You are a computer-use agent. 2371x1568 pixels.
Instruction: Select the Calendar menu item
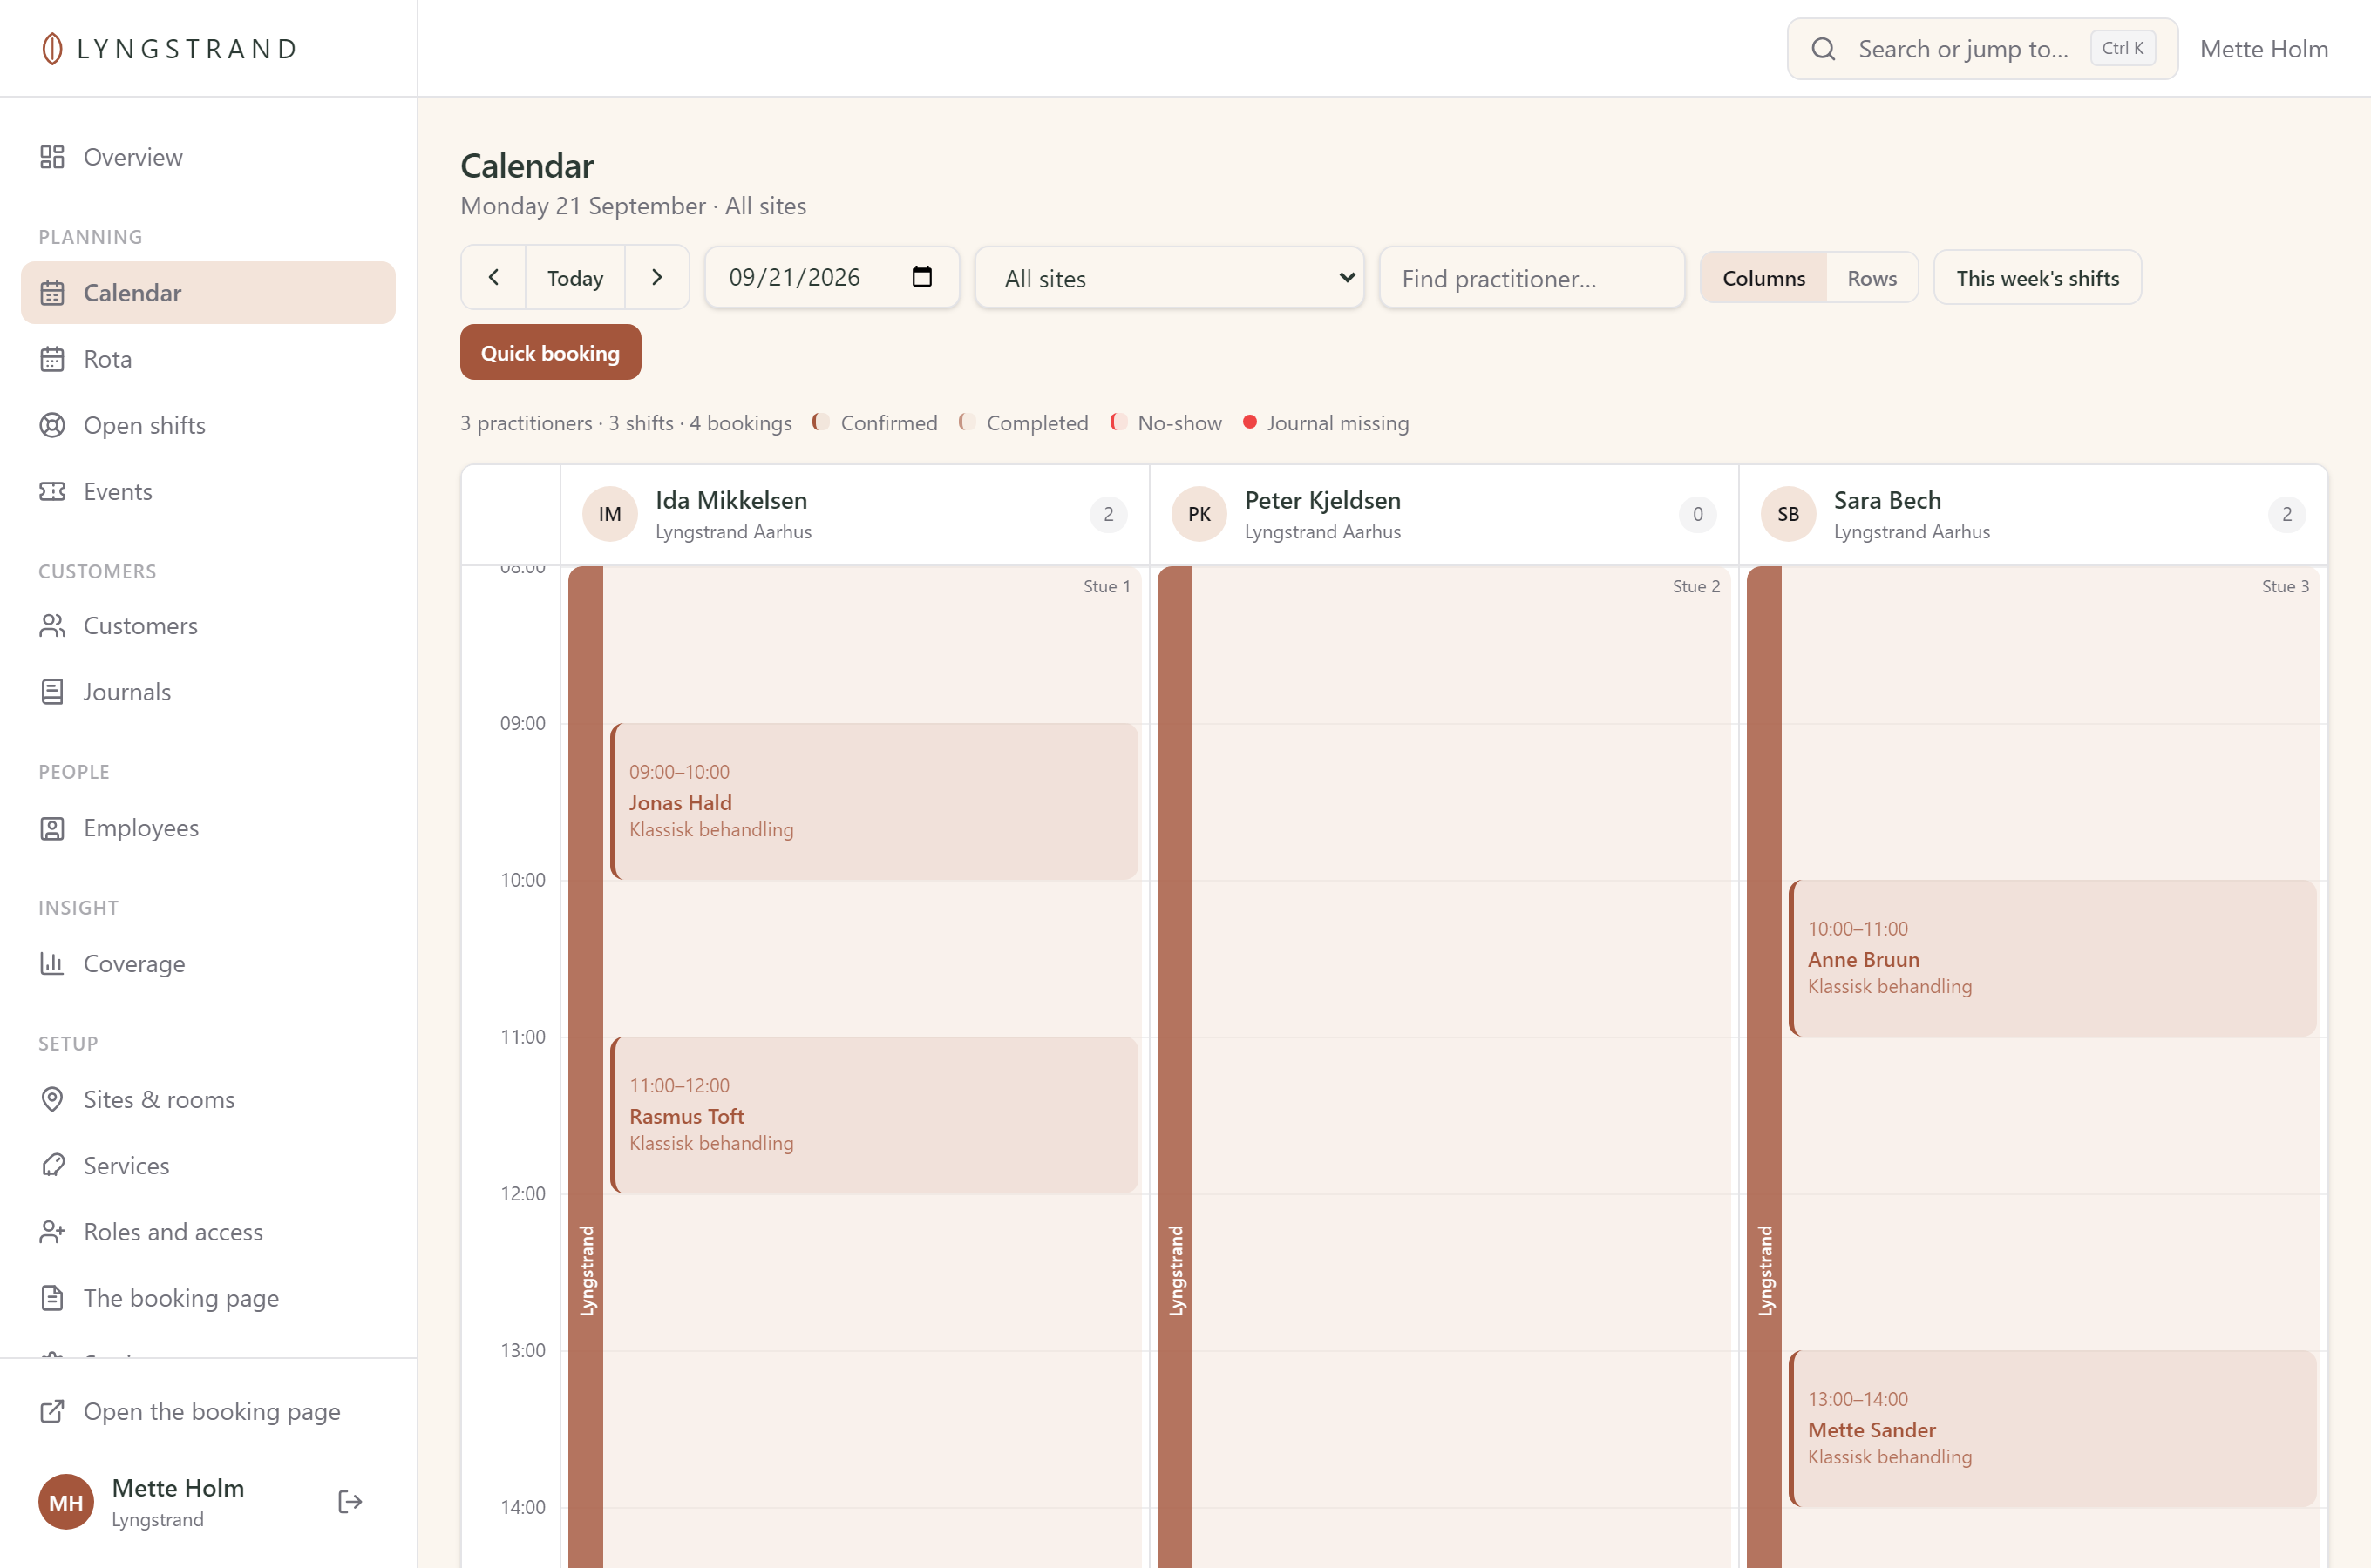tap(208, 292)
